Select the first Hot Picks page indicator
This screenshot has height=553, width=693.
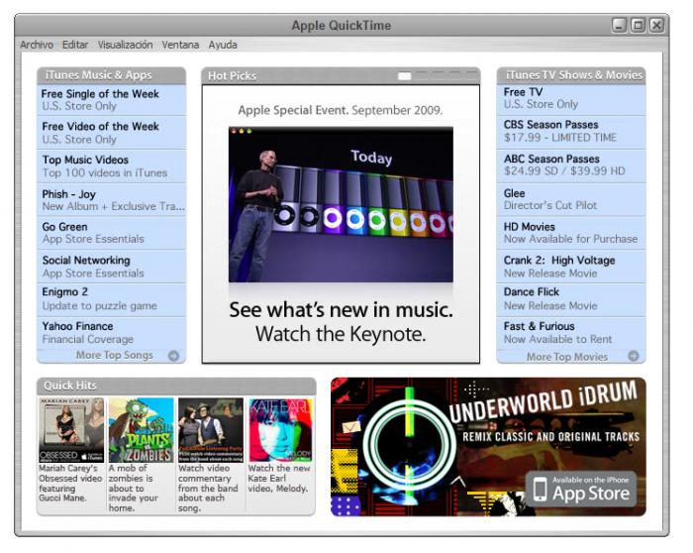404,76
